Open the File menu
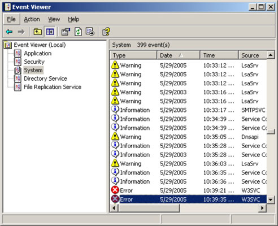Viewport: 278px width, 226px height. (11, 19)
